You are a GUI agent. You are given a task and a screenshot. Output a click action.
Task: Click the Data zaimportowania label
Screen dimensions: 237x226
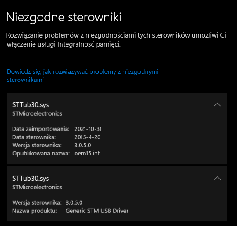[x=41, y=129]
